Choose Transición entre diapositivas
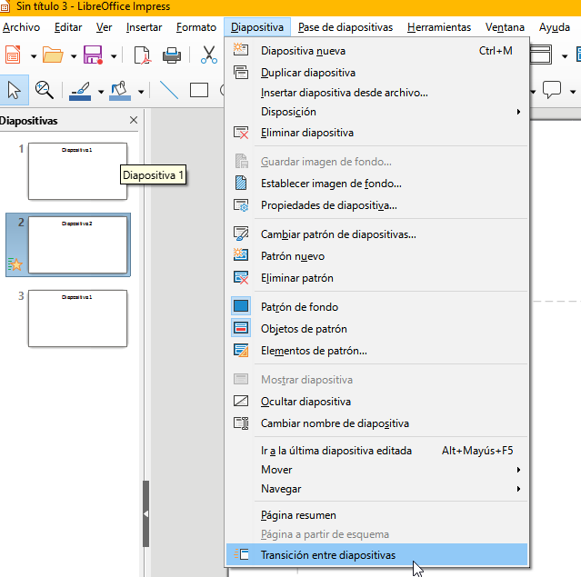Screen dimensions: 581x577 point(327,554)
